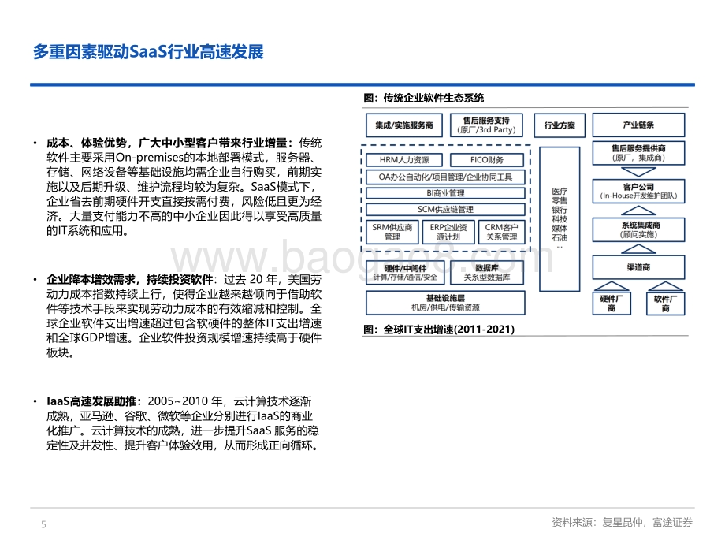This screenshot has width=725, height=544.
Task: Click the upward arrow above 软件厂商
Action: tap(665, 286)
